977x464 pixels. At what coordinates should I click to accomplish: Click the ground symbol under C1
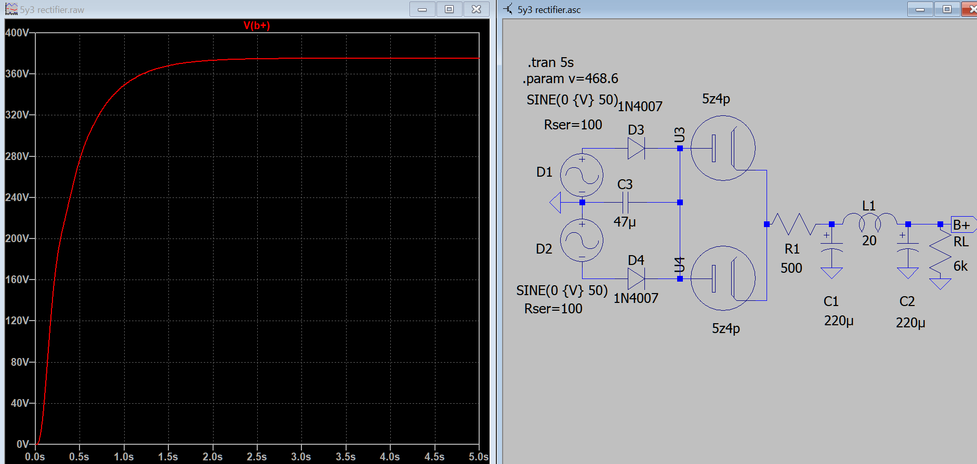coord(831,273)
